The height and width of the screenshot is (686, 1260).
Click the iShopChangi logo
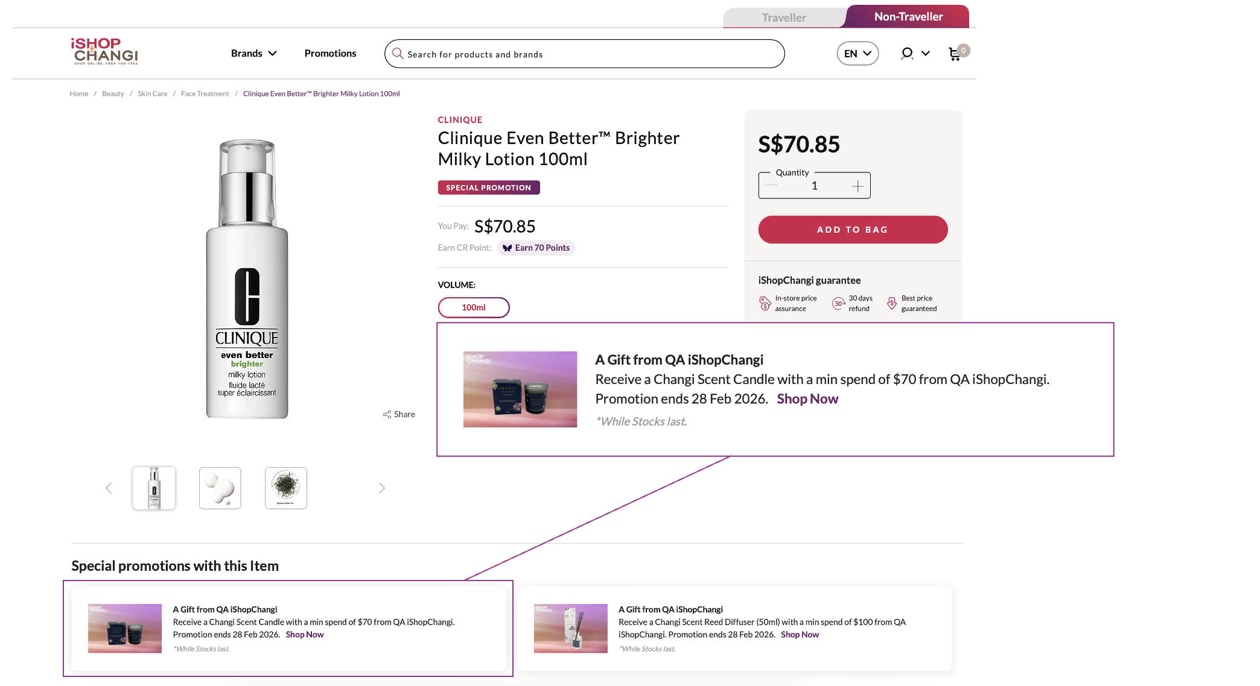coord(106,51)
